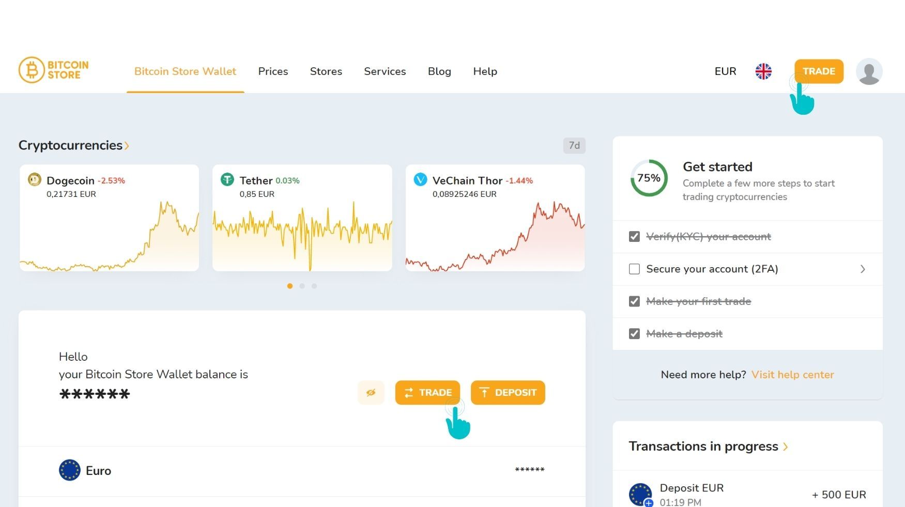The image size is (905, 507).
Task: Click the + 500 EUR transaction amount
Action: (839, 495)
